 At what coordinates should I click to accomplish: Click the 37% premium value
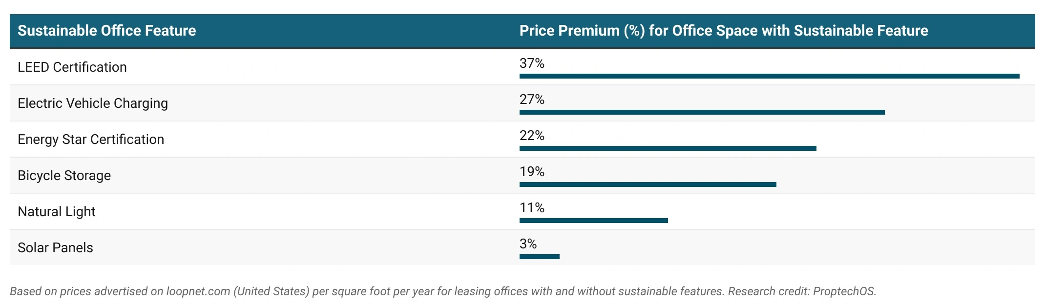[x=532, y=63]
